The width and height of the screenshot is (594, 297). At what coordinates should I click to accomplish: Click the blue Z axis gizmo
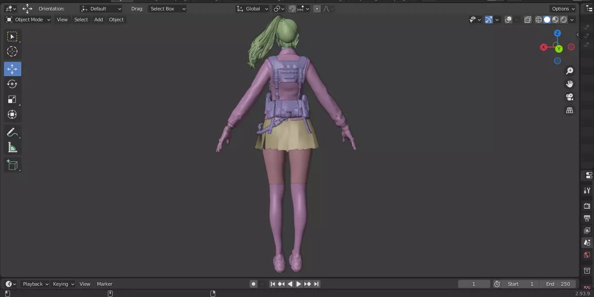pos(557,33)
